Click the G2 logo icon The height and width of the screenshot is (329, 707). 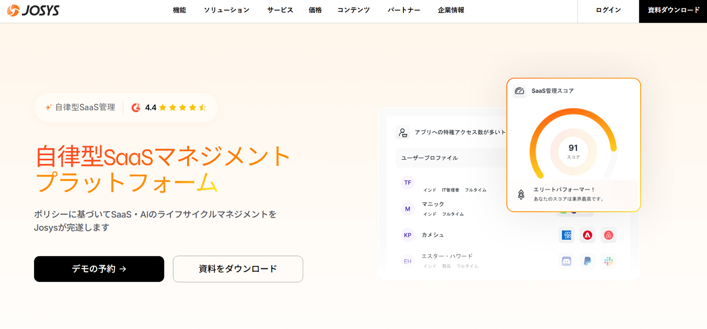tap(136, 108)
